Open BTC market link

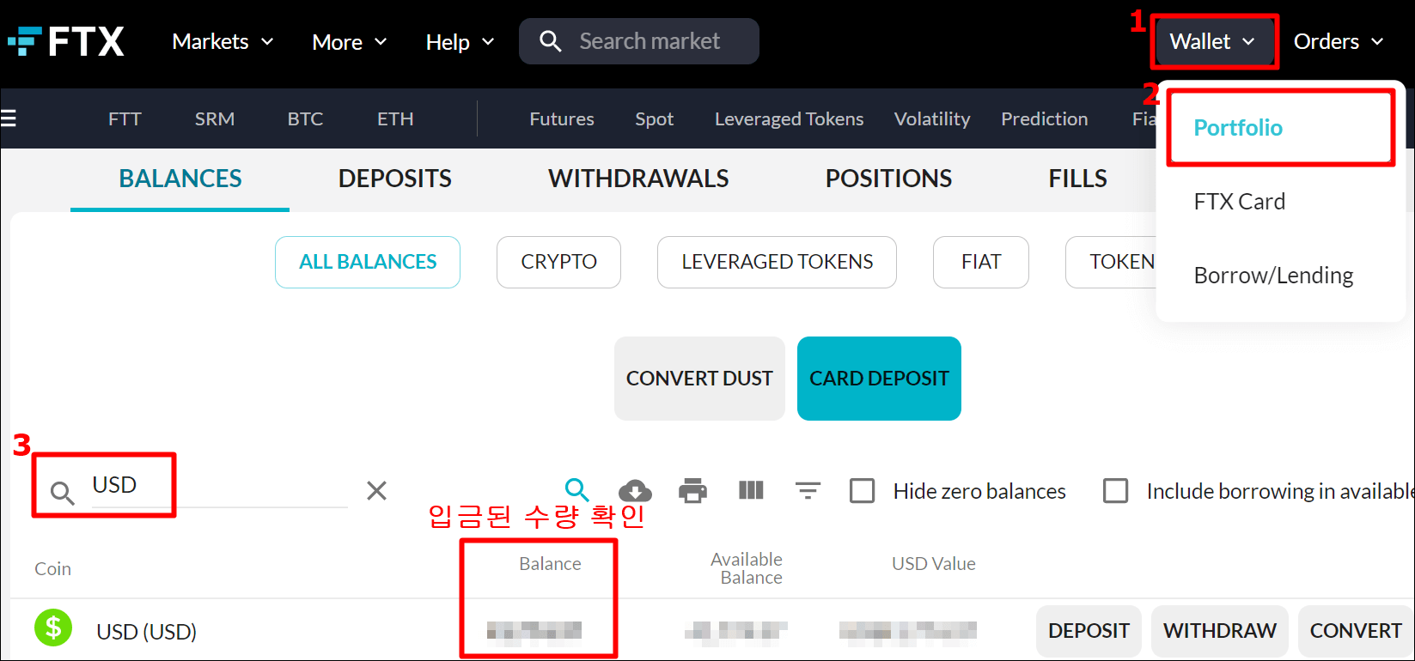point(305,118)
